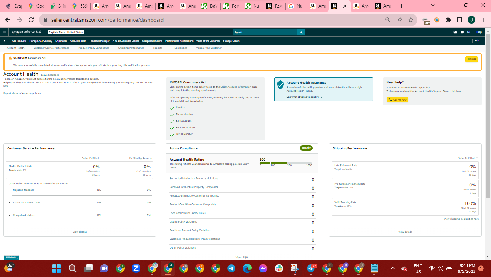Switch to the Product Policy Compliance tab

click(94, 48)
